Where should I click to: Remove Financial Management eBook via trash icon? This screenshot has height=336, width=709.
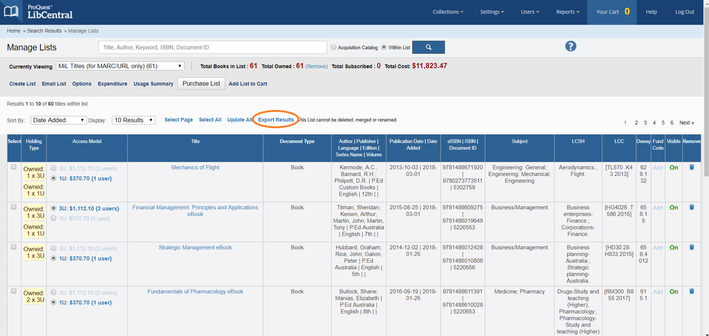click(691, 207)
